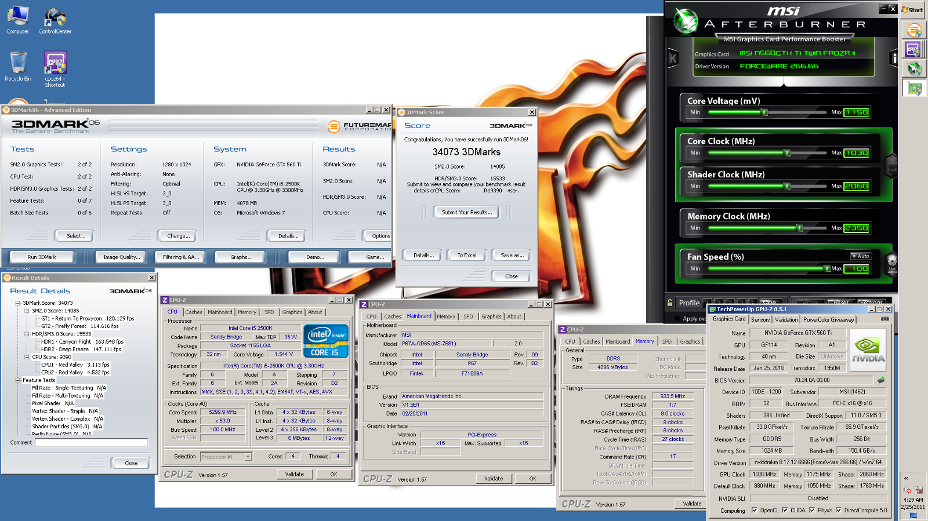This screenshot has height=521, width=928.
Task: Click the GPU-Z screenshot camera icon
Action: (884, 319)
